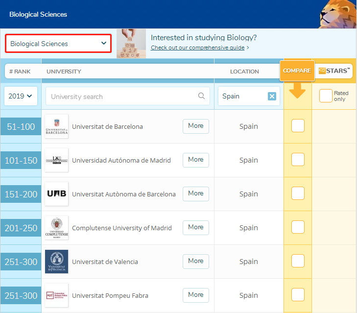Check compare box for Complutense University of Madrid
Image resolution: width=357 pixels, height=313 pixels.
coord(298,227)
